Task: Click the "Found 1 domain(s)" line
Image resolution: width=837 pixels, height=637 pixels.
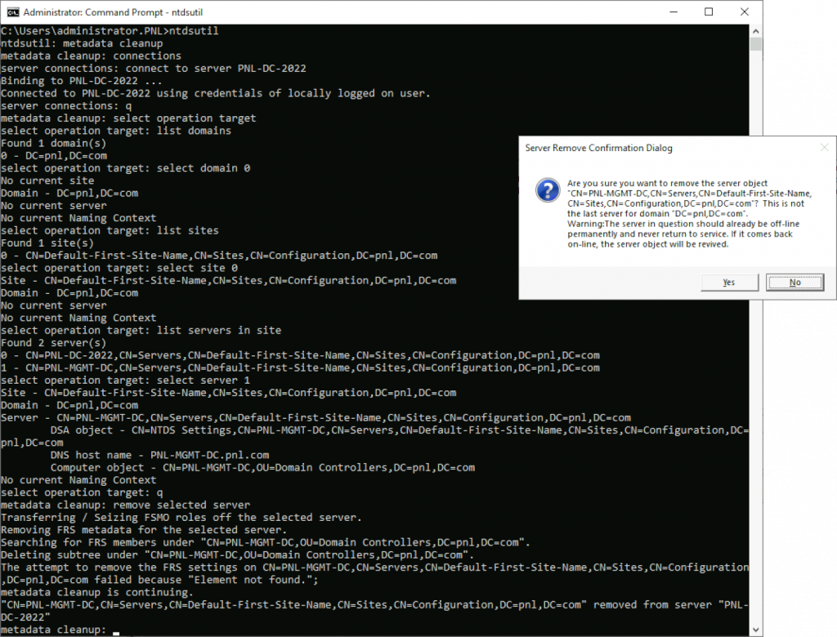Action: pos(53,144)
